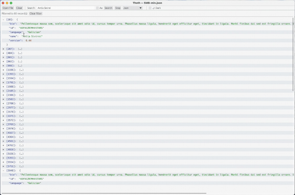Expand record [1393]
Viewport: 295px width, 195px height.
pos(3,74)
